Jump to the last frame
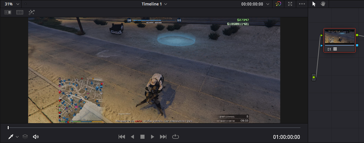364x143 pixels. coord(163,137)
